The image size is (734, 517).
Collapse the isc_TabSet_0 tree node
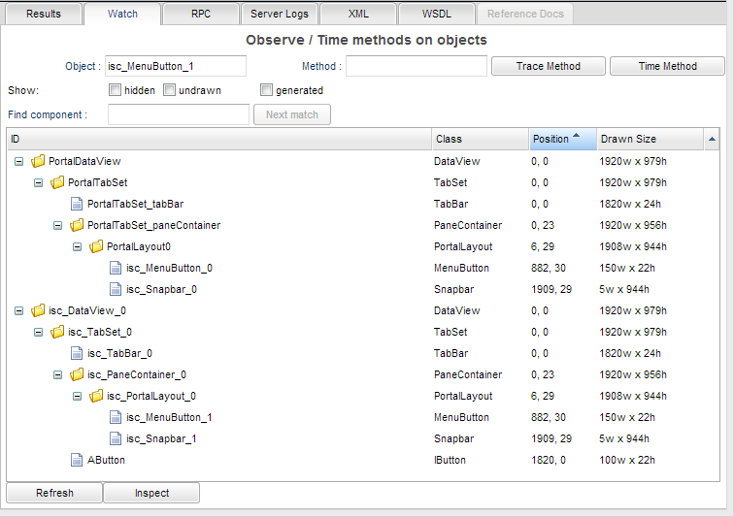(39, 332)
